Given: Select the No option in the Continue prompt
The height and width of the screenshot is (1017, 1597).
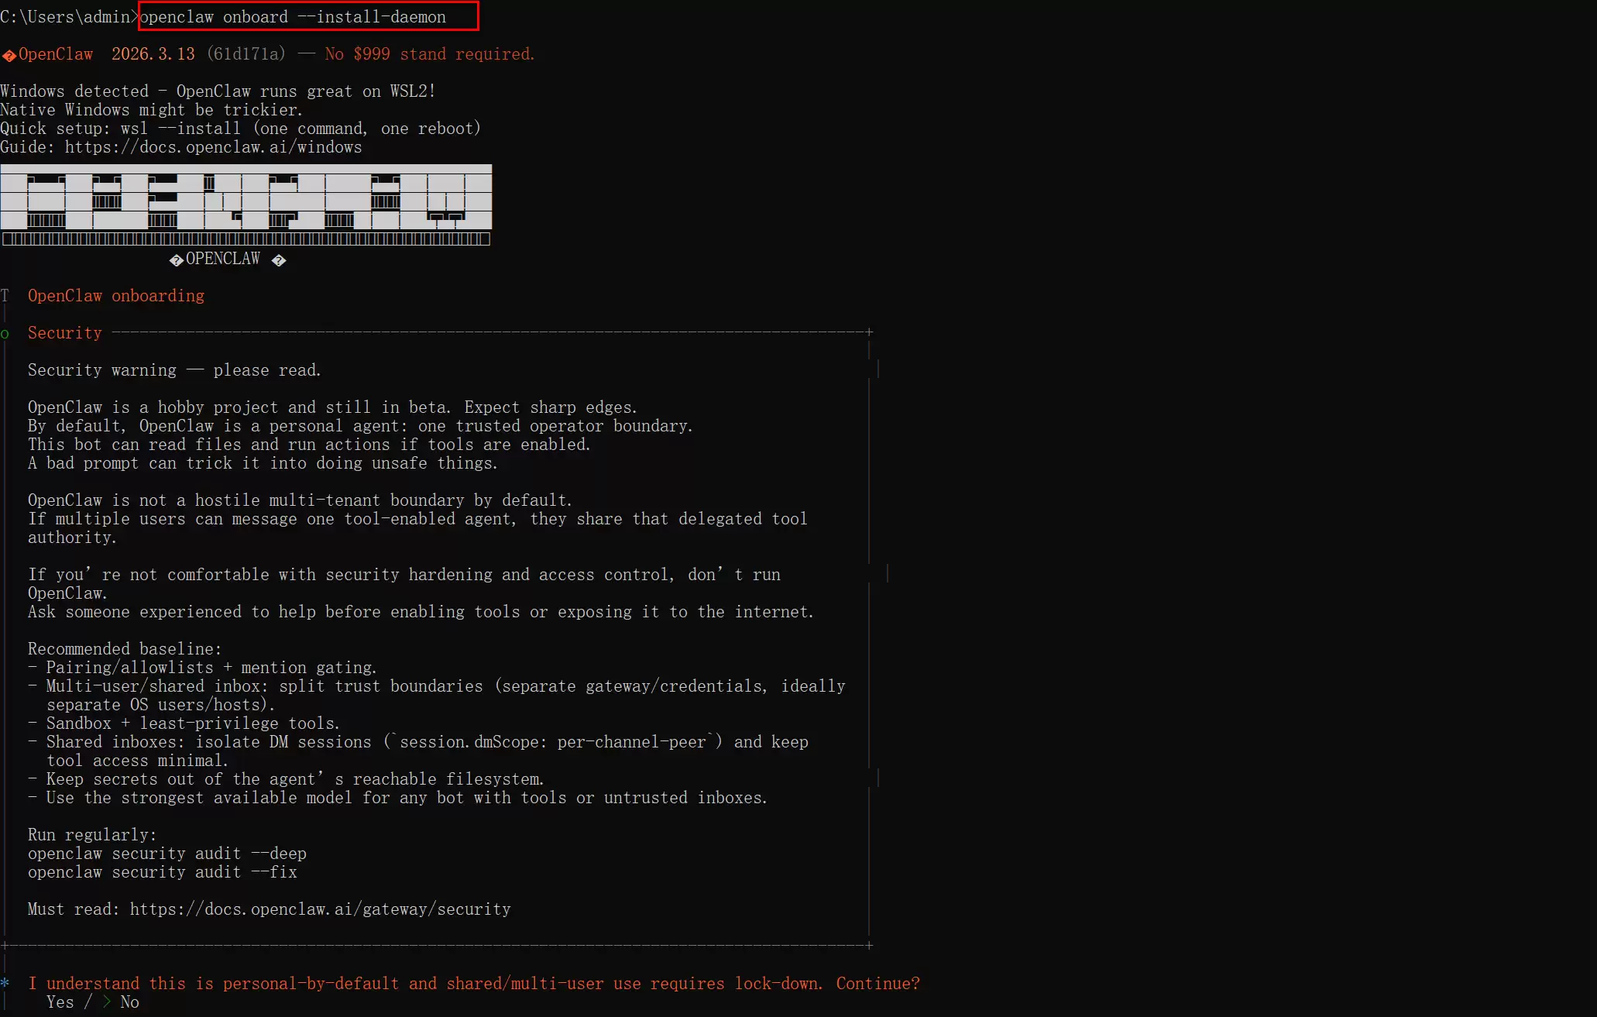Looking at the screenshot, I should [x=129, y=1002].
